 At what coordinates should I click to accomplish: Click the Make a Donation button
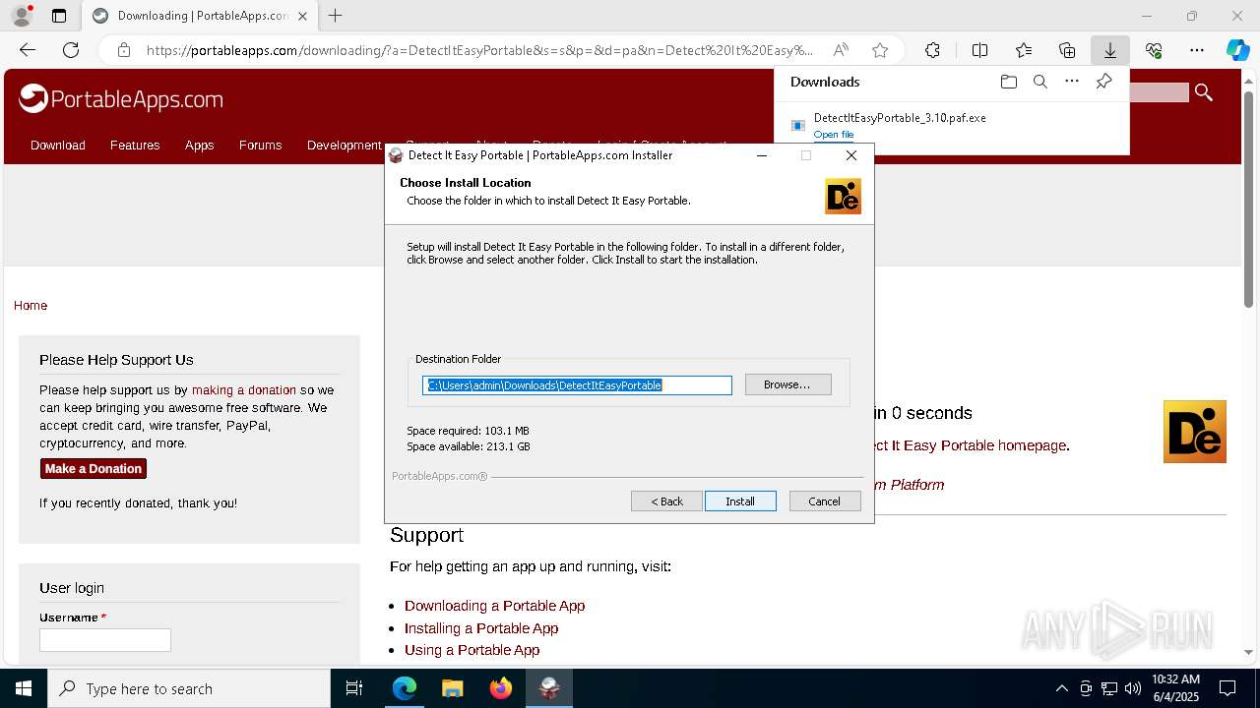pos(94,469)
